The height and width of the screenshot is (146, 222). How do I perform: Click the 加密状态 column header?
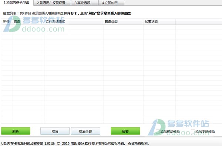159,22
